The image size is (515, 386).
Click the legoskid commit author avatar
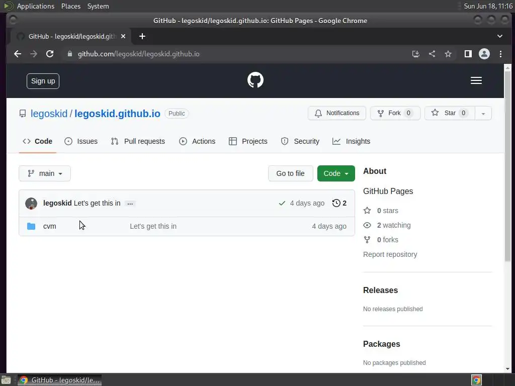tap(31, 204)
